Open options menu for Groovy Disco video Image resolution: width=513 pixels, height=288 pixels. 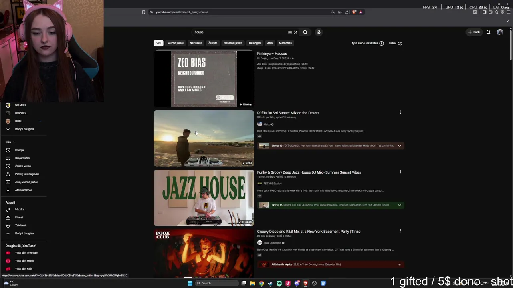click(400, 231)
